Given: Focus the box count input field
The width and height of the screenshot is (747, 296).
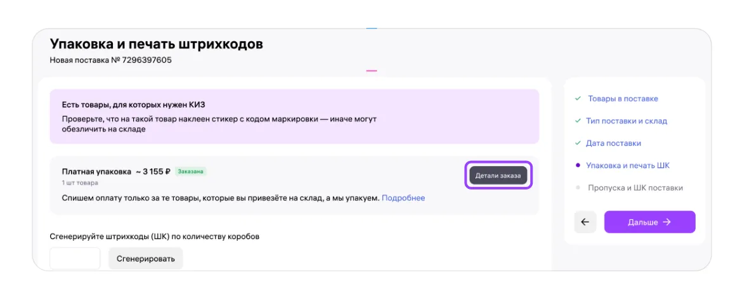Looking at the screenshot, I should (x=75, y=259).
